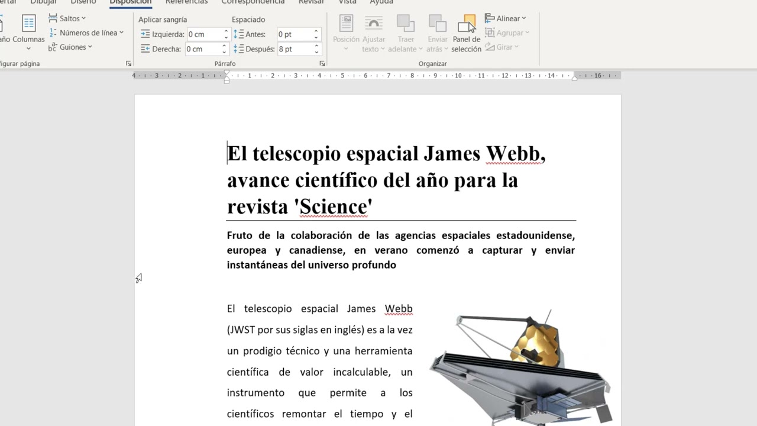Image resolution: width=757 pixels, height=426 pixels.
Task: Decrease Después spacing with down arrow
Action: 316,53
